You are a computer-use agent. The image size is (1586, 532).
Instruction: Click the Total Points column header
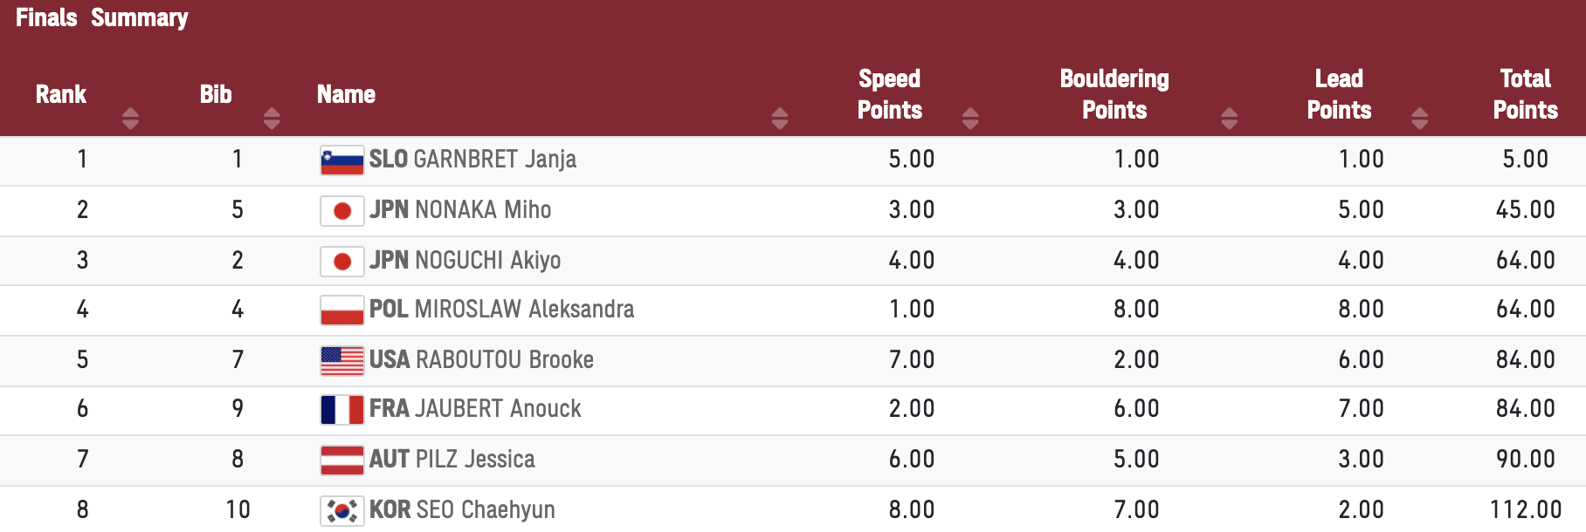click(x=1526, y=94)
